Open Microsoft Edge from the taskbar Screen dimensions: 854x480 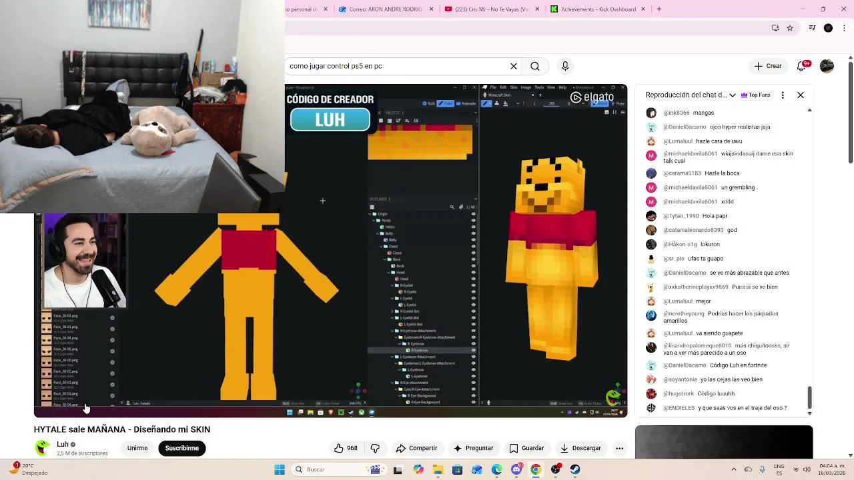(x=497, y=469)
